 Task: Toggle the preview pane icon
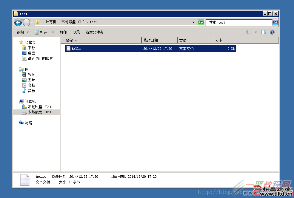264,32
